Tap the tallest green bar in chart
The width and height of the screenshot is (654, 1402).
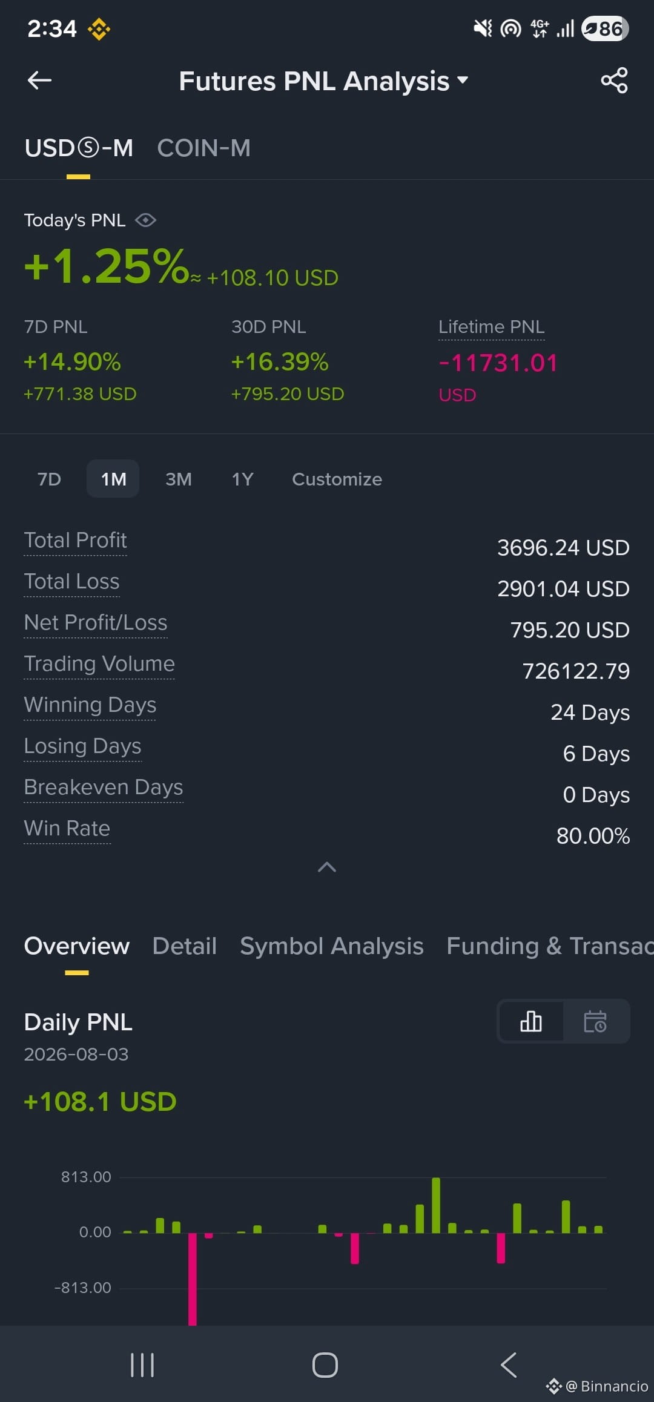[436, 1205]
